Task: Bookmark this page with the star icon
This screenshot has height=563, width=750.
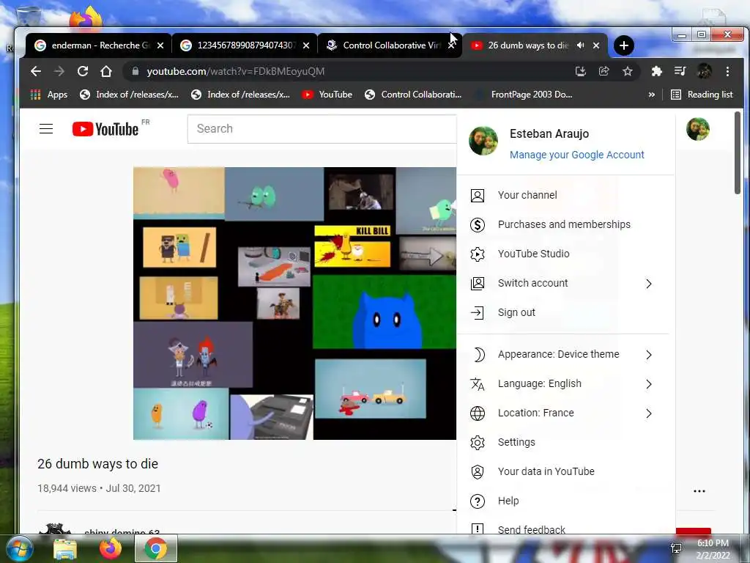Action: [x=628, y=71]
